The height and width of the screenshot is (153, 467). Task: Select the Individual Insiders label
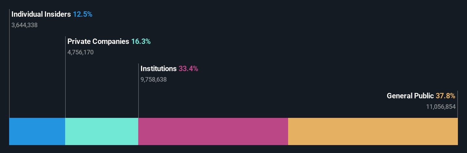point(41,14)
